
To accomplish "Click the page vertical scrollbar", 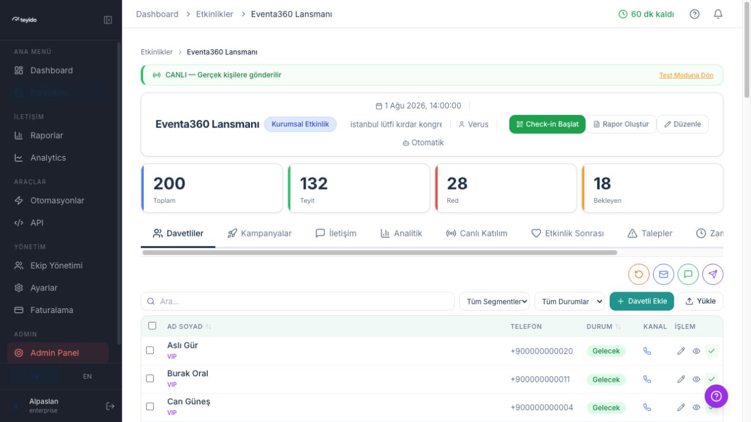I will click(x=747, y=50).
